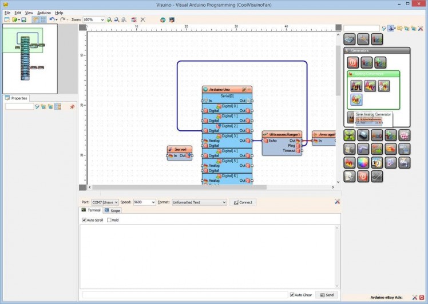Image resolution: width=428 pixels, height=304 pixels.
Task: Click the red X delete toolbar icon
Action: 142,19
